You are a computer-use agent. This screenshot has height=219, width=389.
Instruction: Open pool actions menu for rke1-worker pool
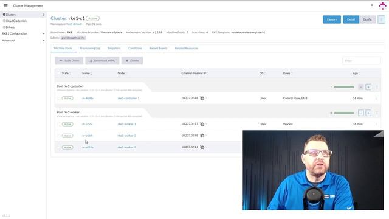click(x=377, y=113)
